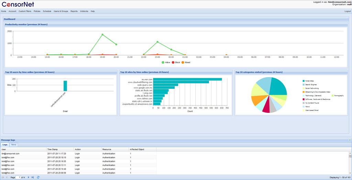
Task: Click timestamp 2011-07-28 20:08:56
Action: [57, 172]
